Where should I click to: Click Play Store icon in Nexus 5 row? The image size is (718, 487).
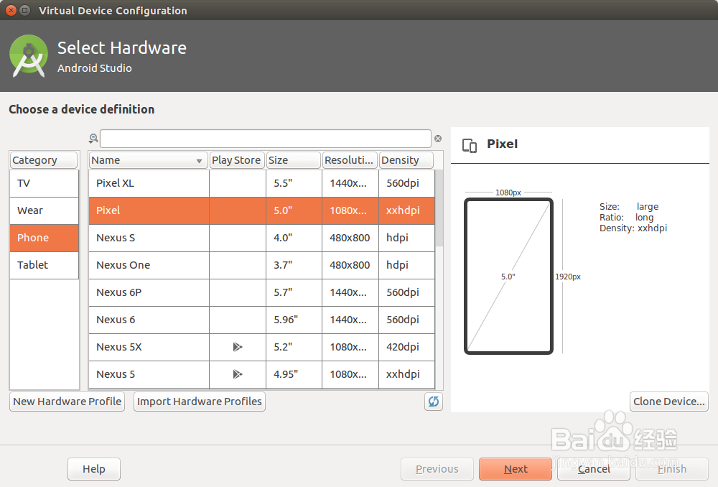237,374
